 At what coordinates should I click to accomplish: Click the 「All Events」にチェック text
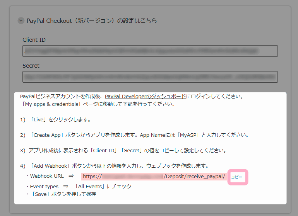(104, 186)
